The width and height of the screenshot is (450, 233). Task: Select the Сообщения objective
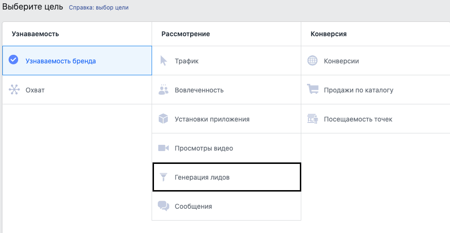click(x=226, y=206)
